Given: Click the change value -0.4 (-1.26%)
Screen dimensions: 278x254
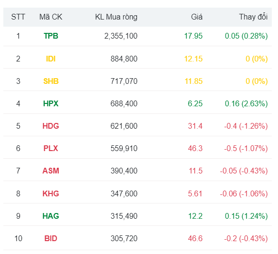Looking at the screenshot, I should [x=246, y=126].
